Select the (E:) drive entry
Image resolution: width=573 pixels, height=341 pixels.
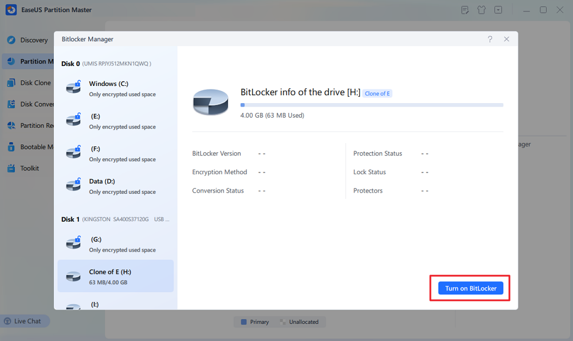[116, 121]
